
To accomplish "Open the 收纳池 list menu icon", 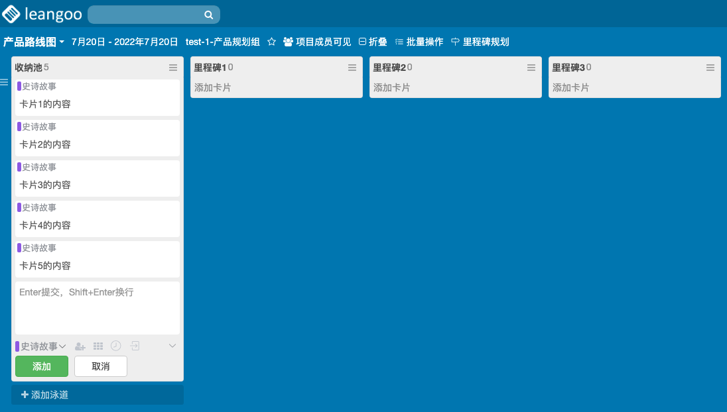I will [173, 68].
